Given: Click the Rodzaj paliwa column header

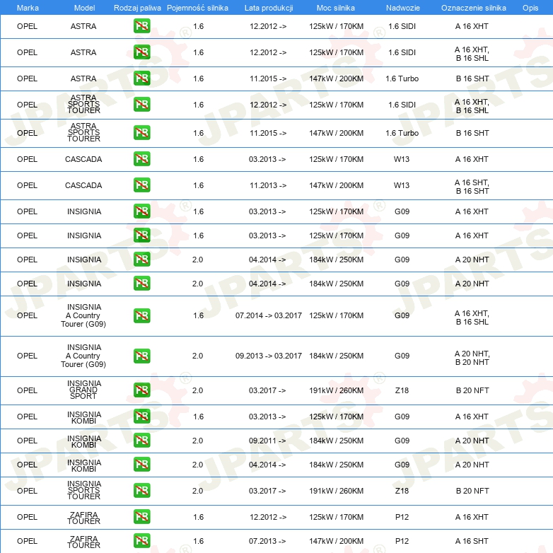Looking at the screenshot, I should coord(137,8).
